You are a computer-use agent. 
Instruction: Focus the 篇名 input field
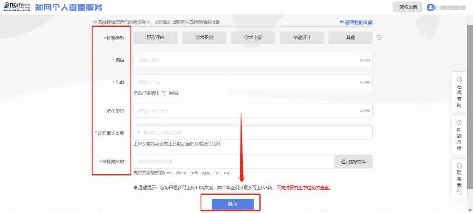pyautogui.click(x=253, y=60)
